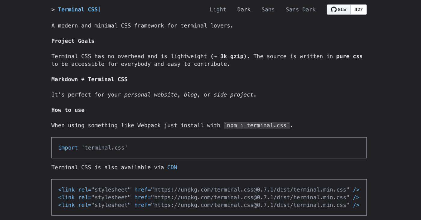This screenshot has height=220, width=421.
Task: Choose the Sans Dark theme
Action: coord(301,10)
